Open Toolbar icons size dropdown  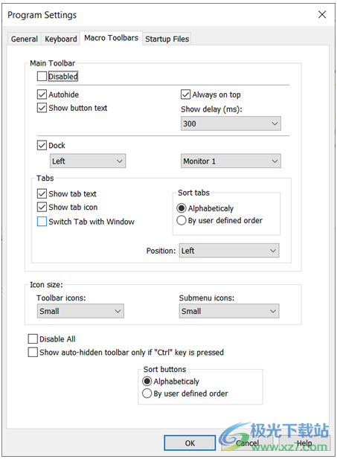[x=80, y=311]
